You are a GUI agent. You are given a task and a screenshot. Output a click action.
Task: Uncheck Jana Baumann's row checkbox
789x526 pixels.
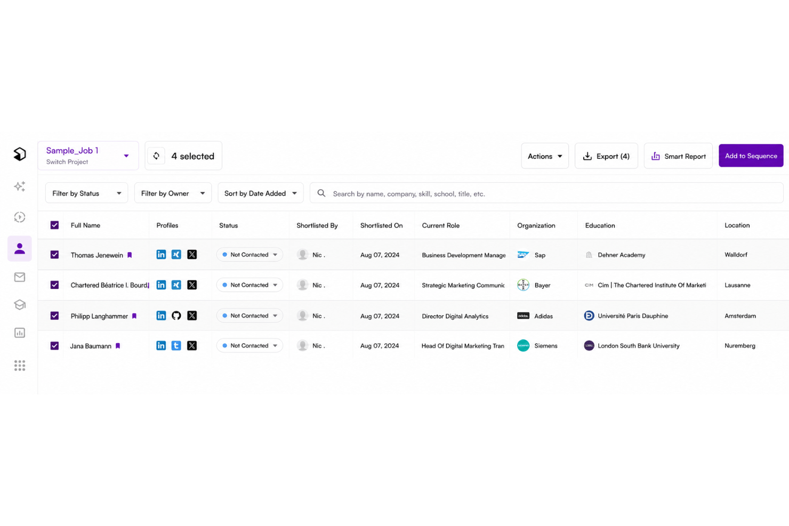pyautogui.click(x=54, y=346)
